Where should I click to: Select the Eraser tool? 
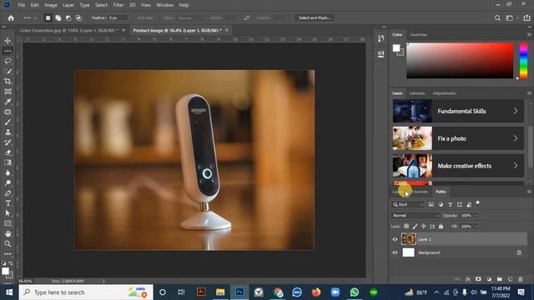point(8,152)
